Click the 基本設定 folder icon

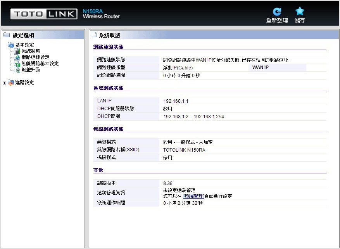coord(11,45)
